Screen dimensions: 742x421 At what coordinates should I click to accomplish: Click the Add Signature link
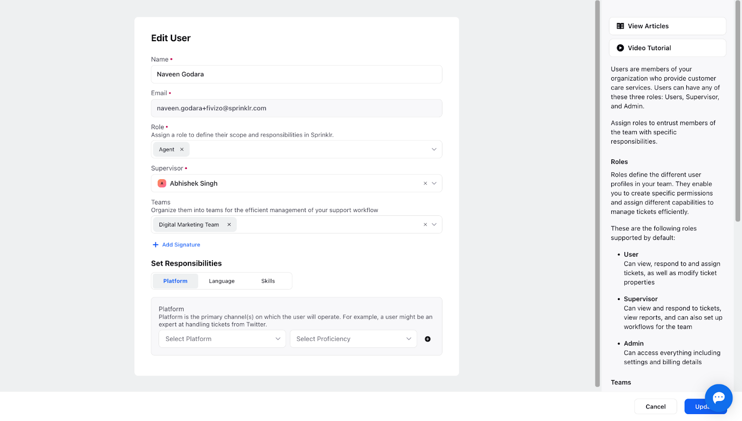coord(181,245)
